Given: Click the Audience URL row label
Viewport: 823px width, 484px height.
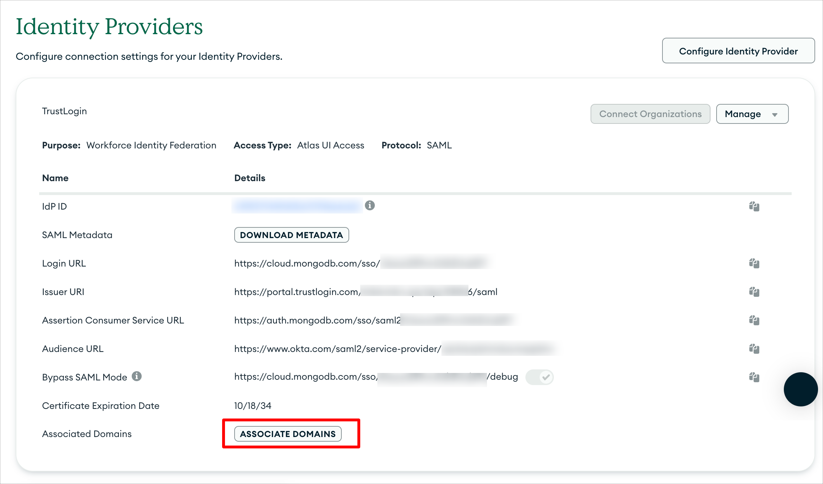Looking at the screenshot, I should pos(73,349).
